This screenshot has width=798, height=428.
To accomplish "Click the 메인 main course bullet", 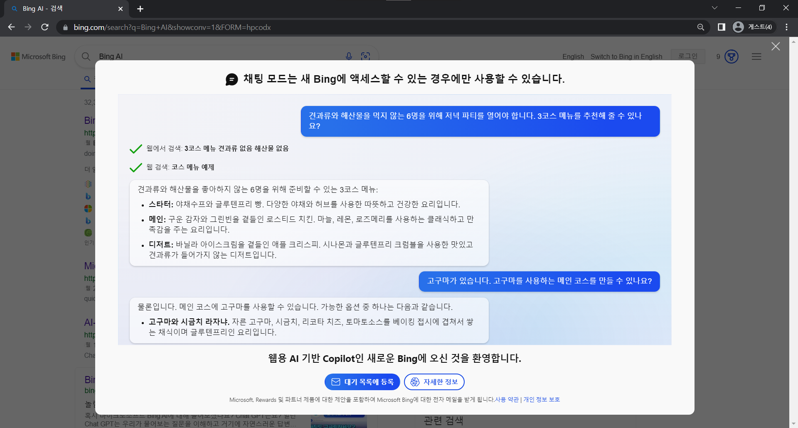I will pos(311,224).
